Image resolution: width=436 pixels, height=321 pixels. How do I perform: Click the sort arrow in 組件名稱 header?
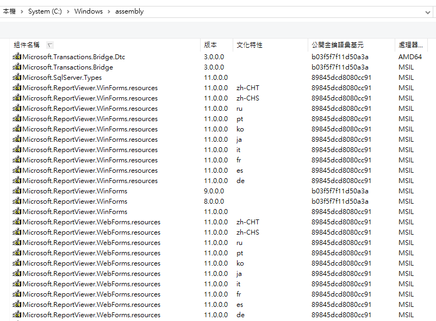(x=50, y=45)
